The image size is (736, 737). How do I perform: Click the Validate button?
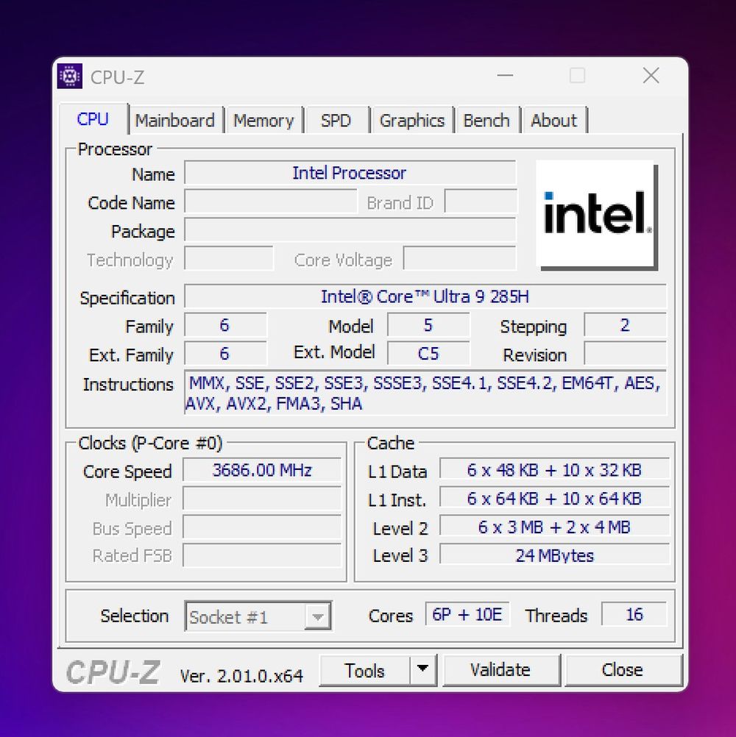point(500,670)
